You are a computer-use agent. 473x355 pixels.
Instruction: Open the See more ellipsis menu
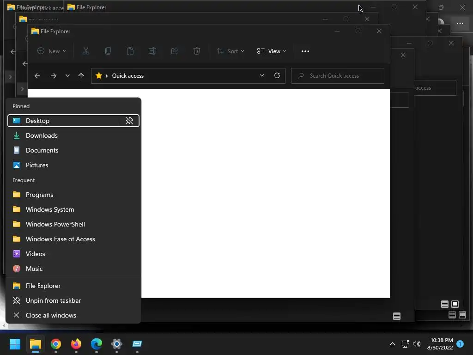[x=305, y=51]
